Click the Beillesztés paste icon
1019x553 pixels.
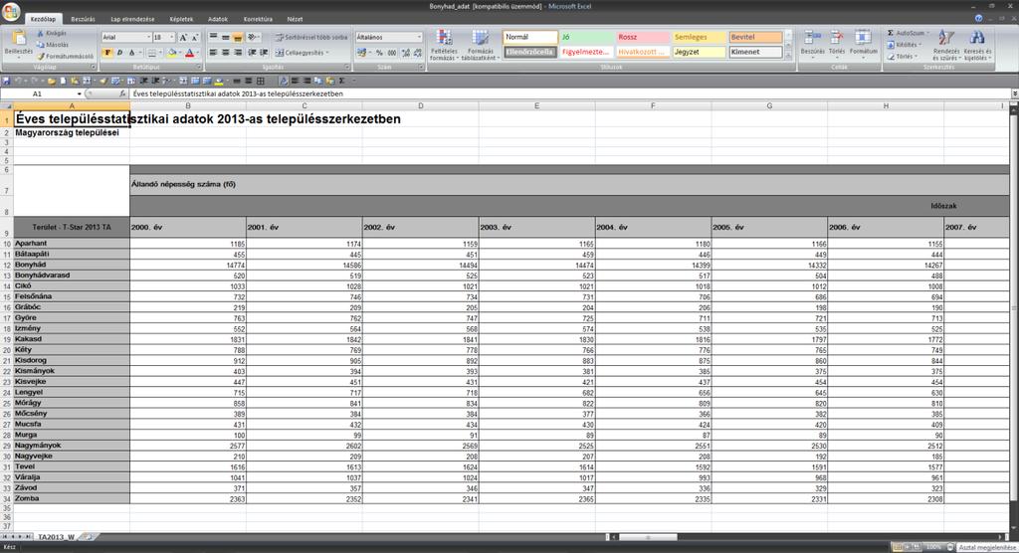click(19, 39)
